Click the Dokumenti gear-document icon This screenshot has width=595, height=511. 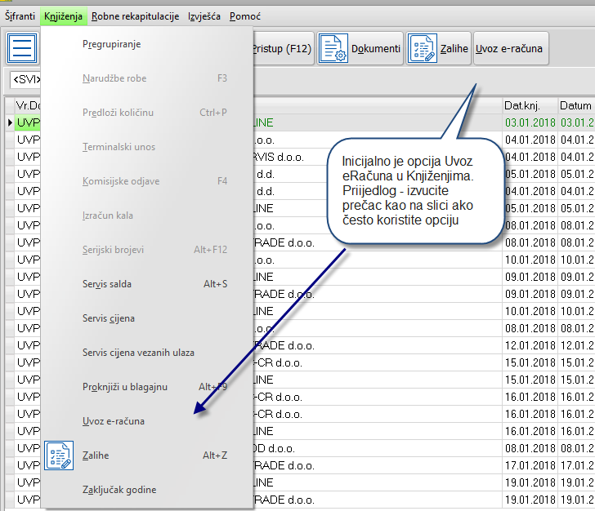click(x=333, y=49)
